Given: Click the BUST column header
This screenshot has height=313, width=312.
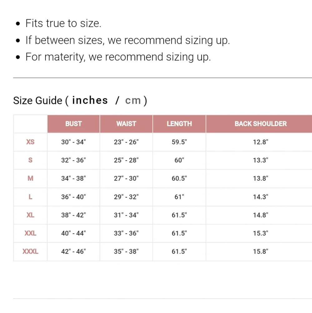Looking at the screenshot, I should [73, 124].
